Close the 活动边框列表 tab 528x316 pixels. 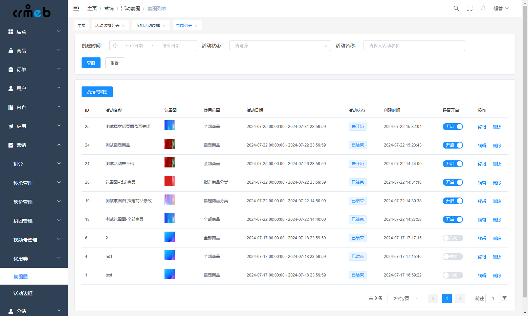click(123, 26)
